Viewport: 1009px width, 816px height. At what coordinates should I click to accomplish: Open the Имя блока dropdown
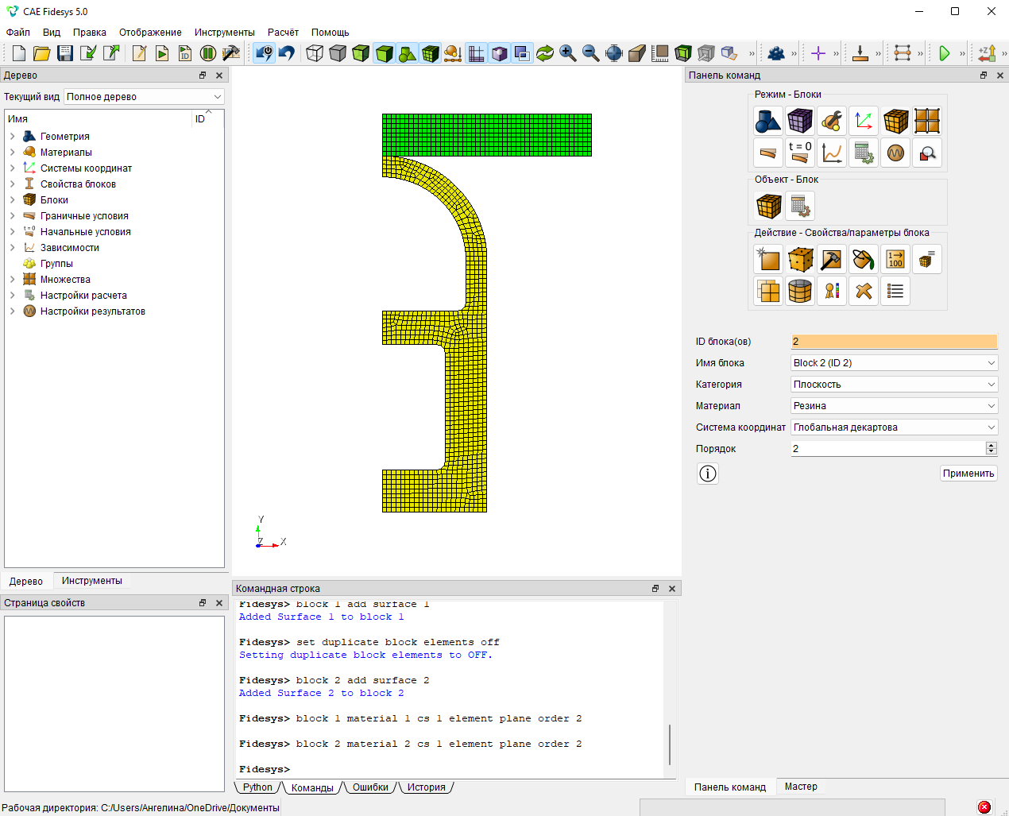895,363
